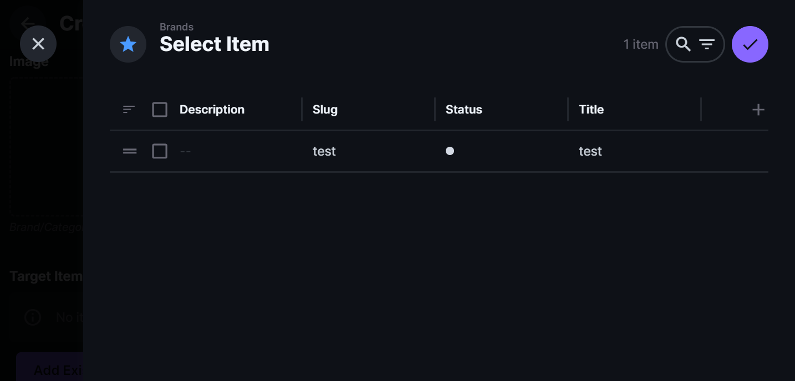Image resolution: width=795 pixels, height=381 pixels.
Task: Check the checkbox for the test item
Action: (x=160, y=151)
